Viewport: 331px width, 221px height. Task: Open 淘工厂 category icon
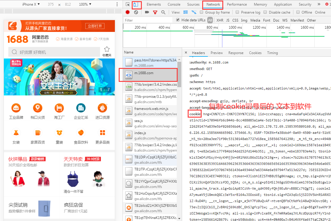pos(59,108)
